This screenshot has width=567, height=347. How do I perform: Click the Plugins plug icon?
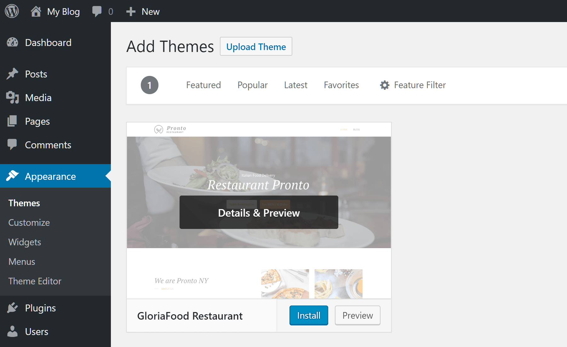coord(13,308)
